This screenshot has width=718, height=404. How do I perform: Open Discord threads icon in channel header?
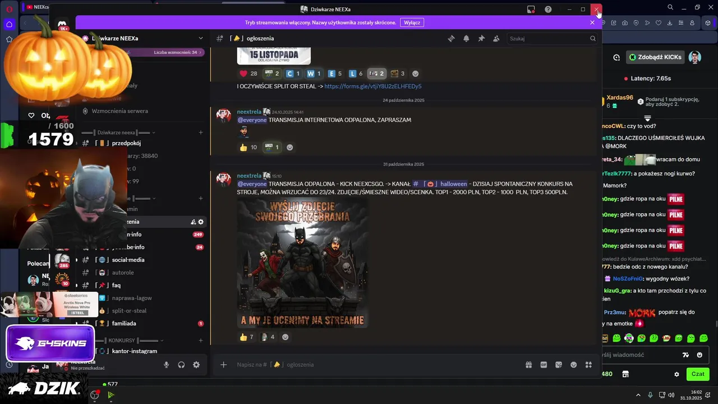[x=451, y=39]
